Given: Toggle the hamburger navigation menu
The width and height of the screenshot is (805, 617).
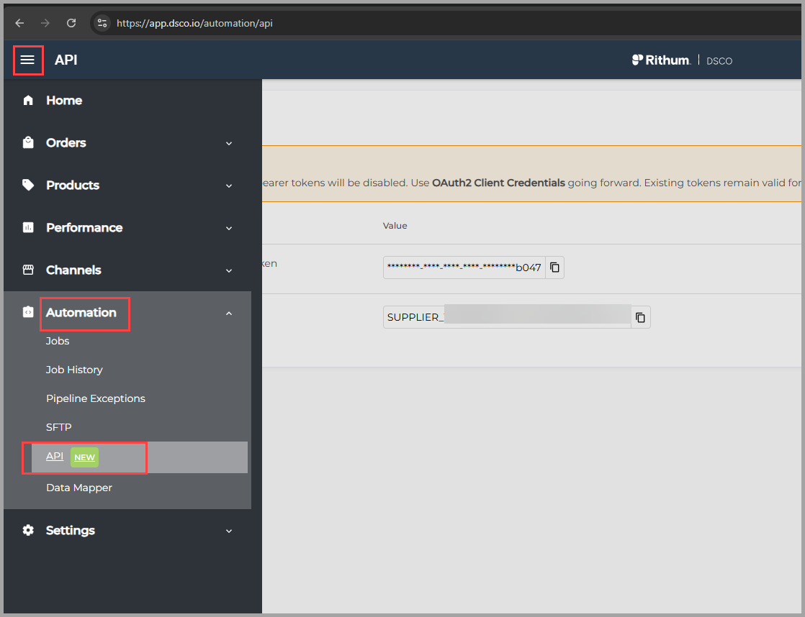Looking at the screenshot, I should coord(28,60).
